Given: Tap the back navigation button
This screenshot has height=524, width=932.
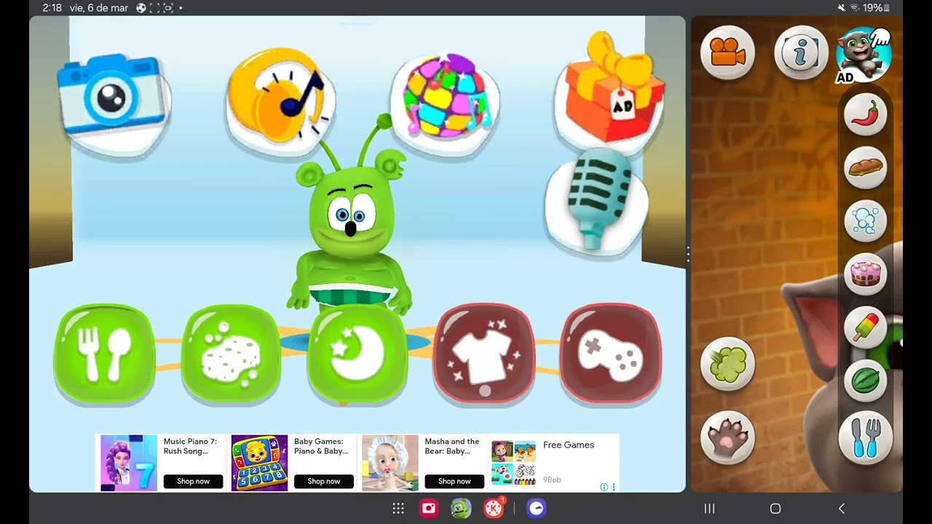Looking at the screenshot, I should point(842,509).
